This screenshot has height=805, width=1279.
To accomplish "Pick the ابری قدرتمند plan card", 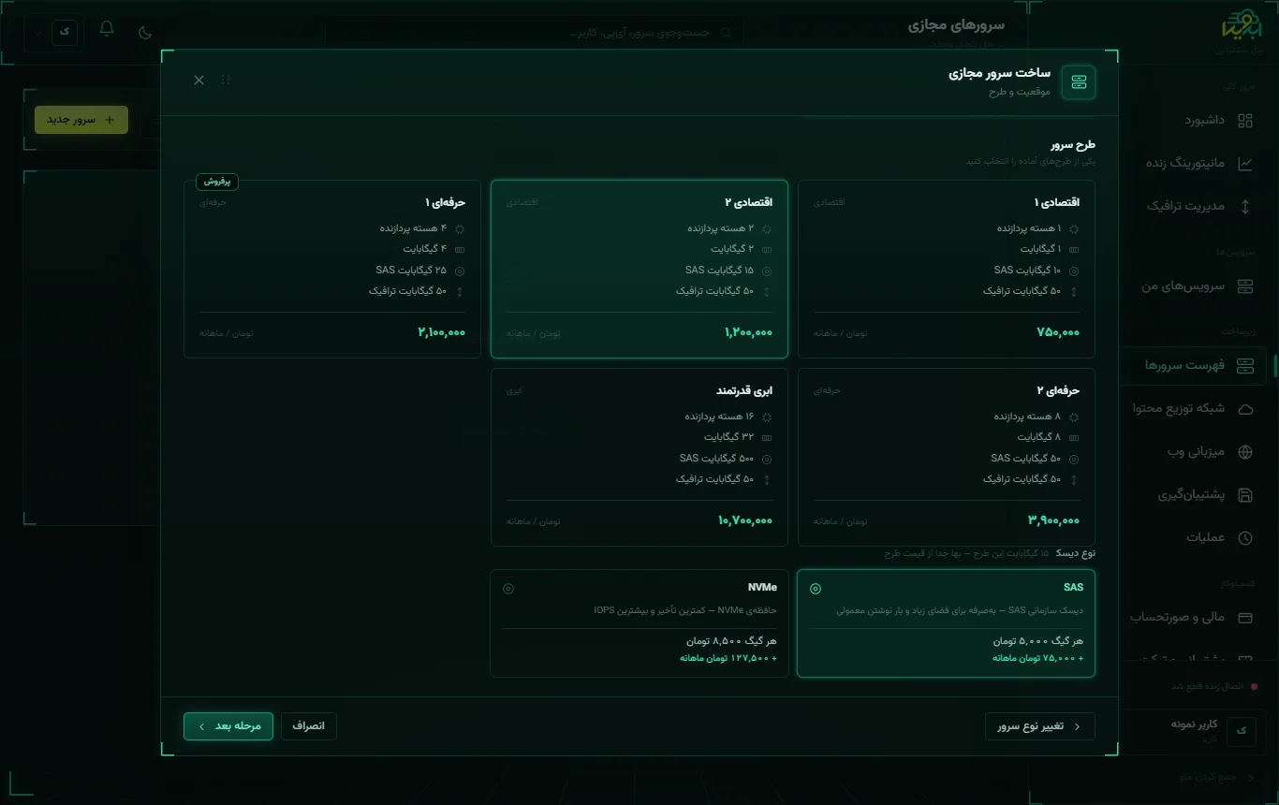I will pos(639,457).
